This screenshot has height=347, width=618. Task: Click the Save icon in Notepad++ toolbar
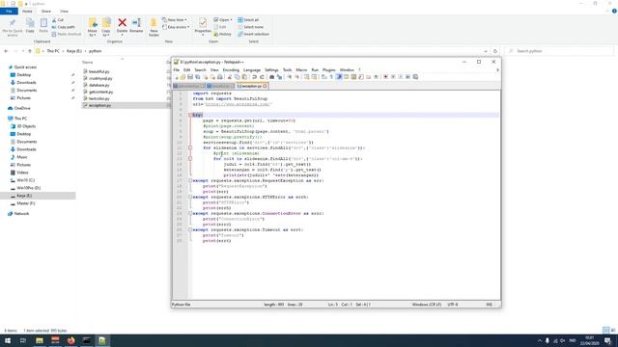pyautogui.click(x=190, y=77)
